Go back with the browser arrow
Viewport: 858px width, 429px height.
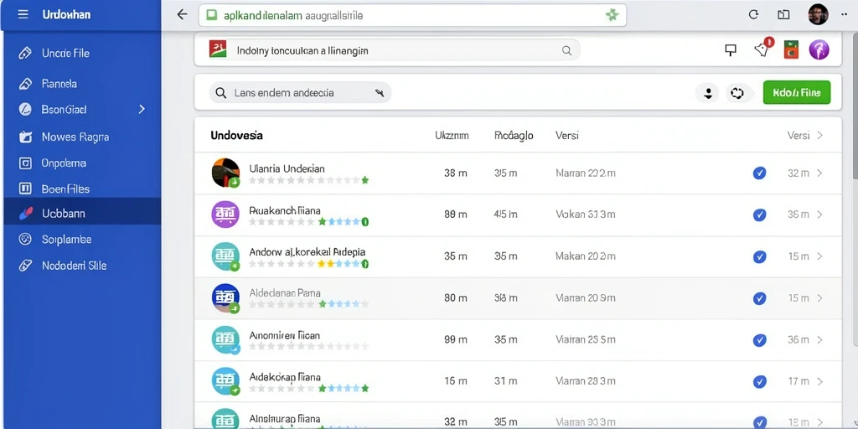pos(182,15)
